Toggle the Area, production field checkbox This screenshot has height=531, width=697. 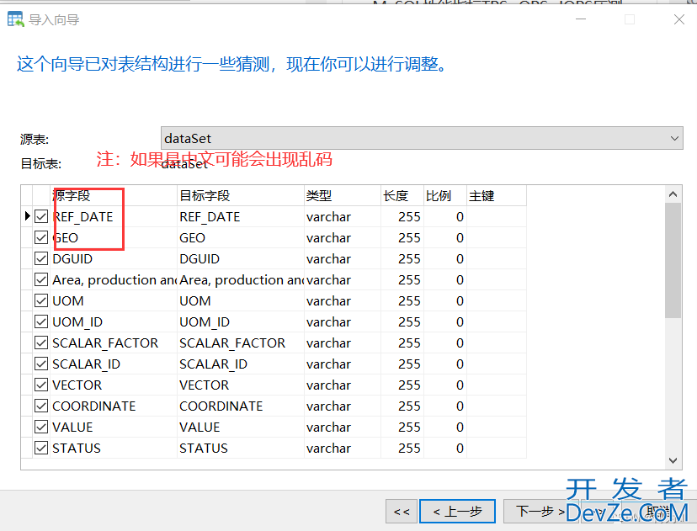(x=41, y=280)
